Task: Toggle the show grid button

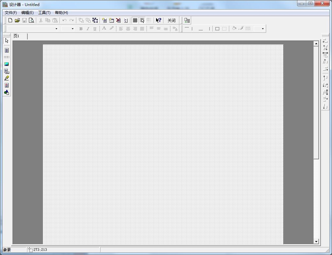Action: (x=135, y=20)
